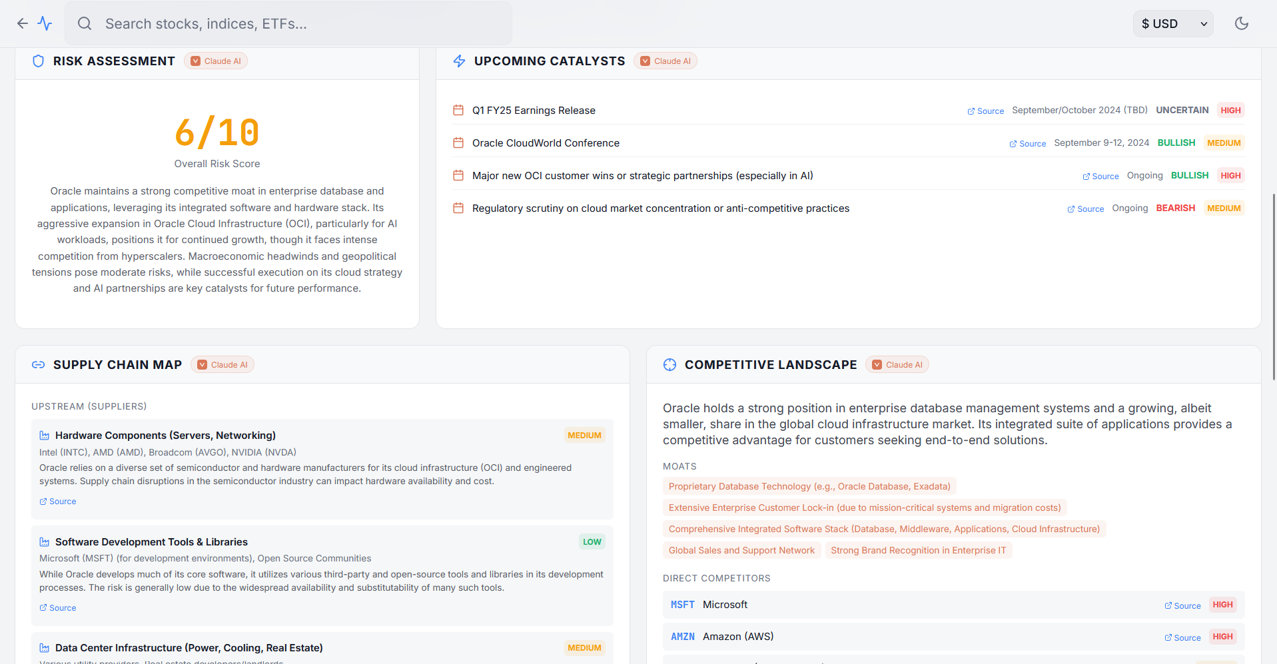
Task: Click Claude AI badge beside Competitive Landscape
Action: [x=897, y=365]
